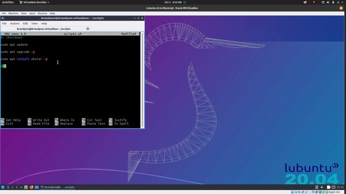Viewport: 346px width, 194px height.
Task: Click the Get Help shortcut in nano footer
Action: click(x=11, y=120)
